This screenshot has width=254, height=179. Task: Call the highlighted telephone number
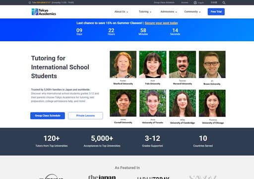pos(44,2)
